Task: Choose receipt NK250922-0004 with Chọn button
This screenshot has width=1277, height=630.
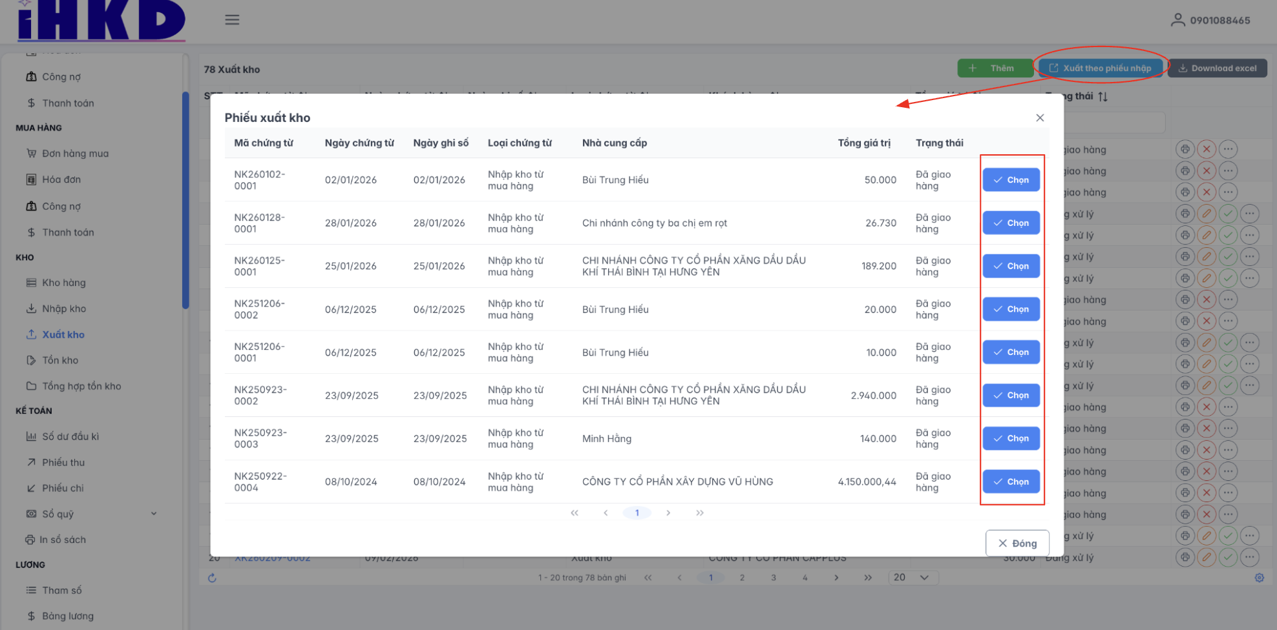Action: click(1011, 482)
